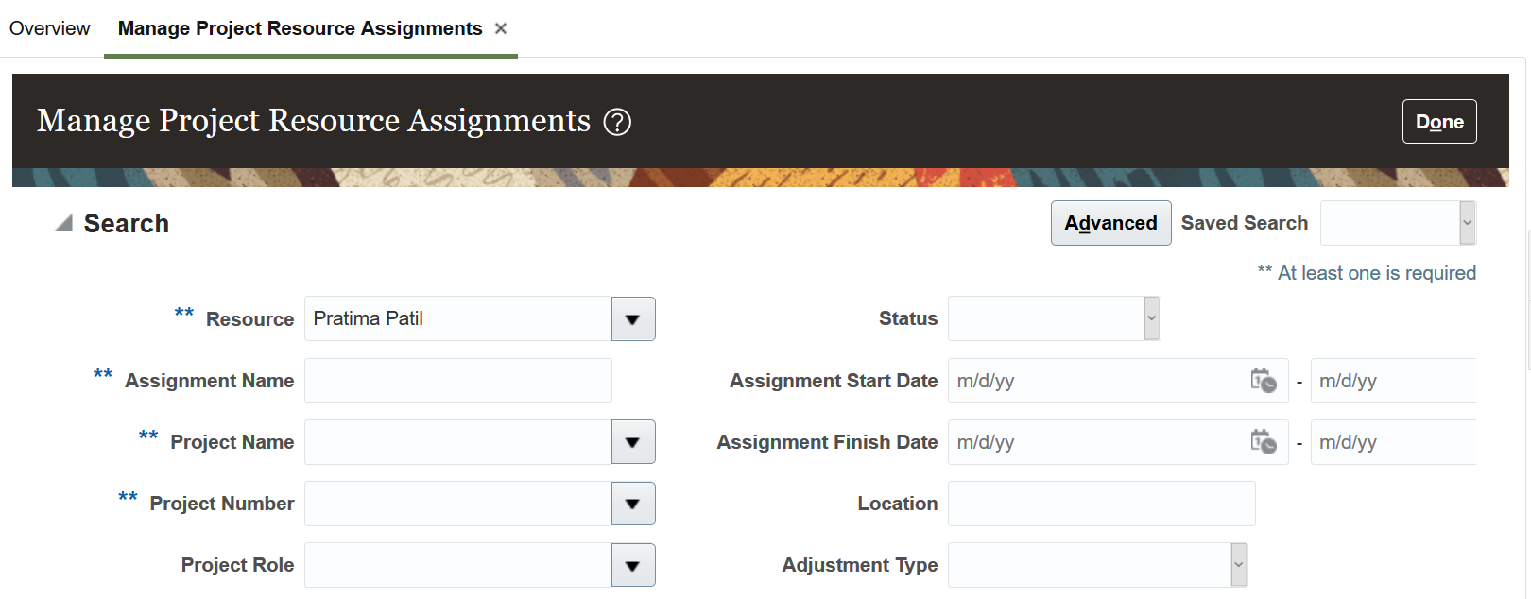Click the Advanced search button

coord(1110,223)
